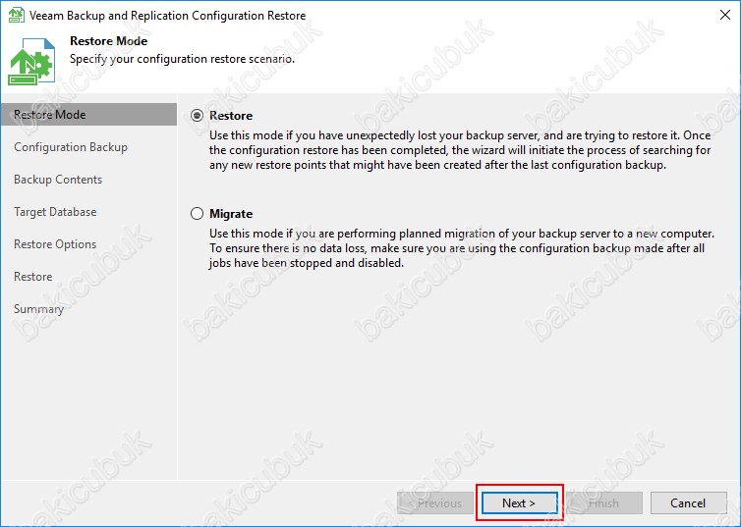
Task: Go to the Restore step in sidebar
Action: (x=33, y=277)
